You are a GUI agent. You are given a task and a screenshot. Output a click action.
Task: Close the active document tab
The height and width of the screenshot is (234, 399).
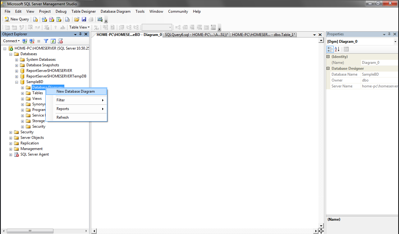[x=320, y=35]
